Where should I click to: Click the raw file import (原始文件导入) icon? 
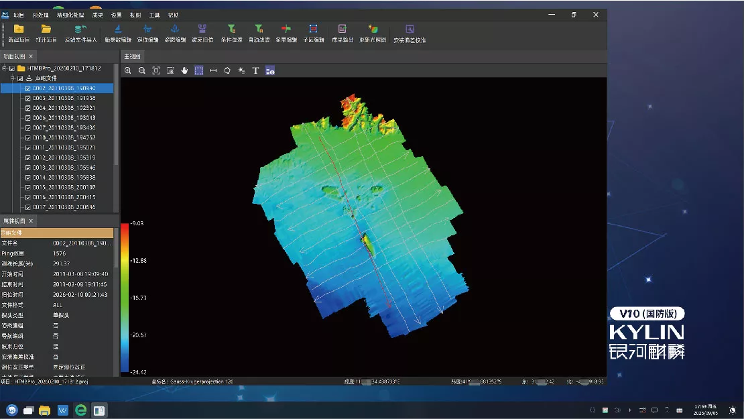pos(80,29)
